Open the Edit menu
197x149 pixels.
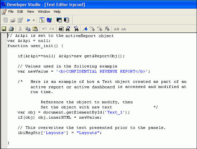[x=20, y=12]
